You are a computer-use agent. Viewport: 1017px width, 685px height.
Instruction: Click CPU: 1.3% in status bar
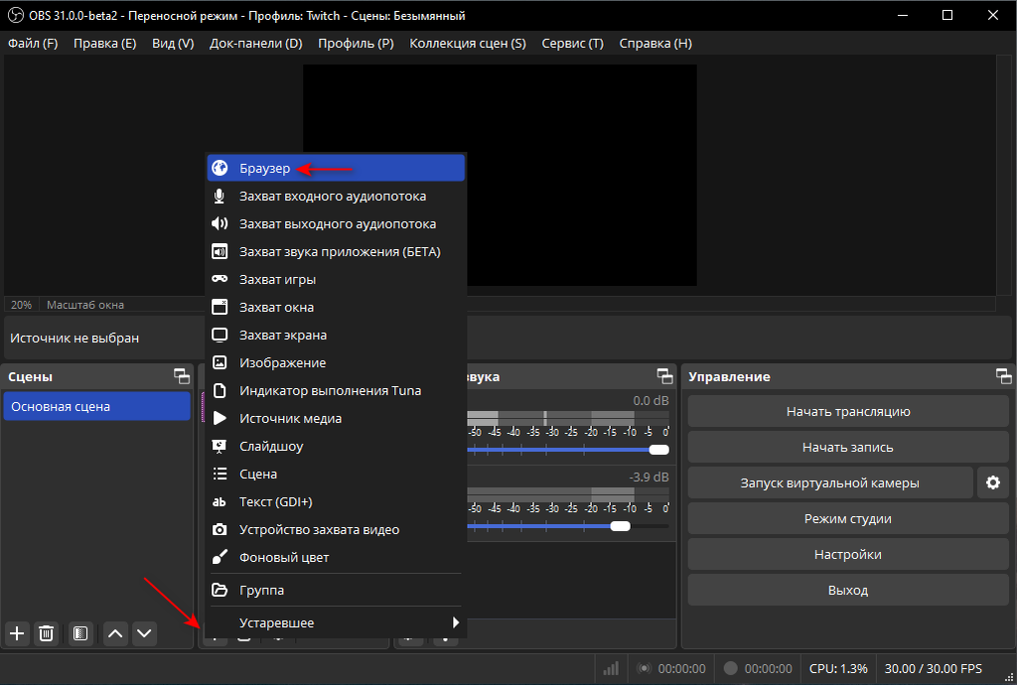click(838, 668)
